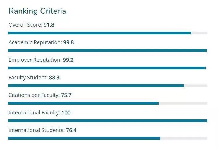Click the Academic Reputation label
Screen dimensions: 219x149
pos(35,42)
